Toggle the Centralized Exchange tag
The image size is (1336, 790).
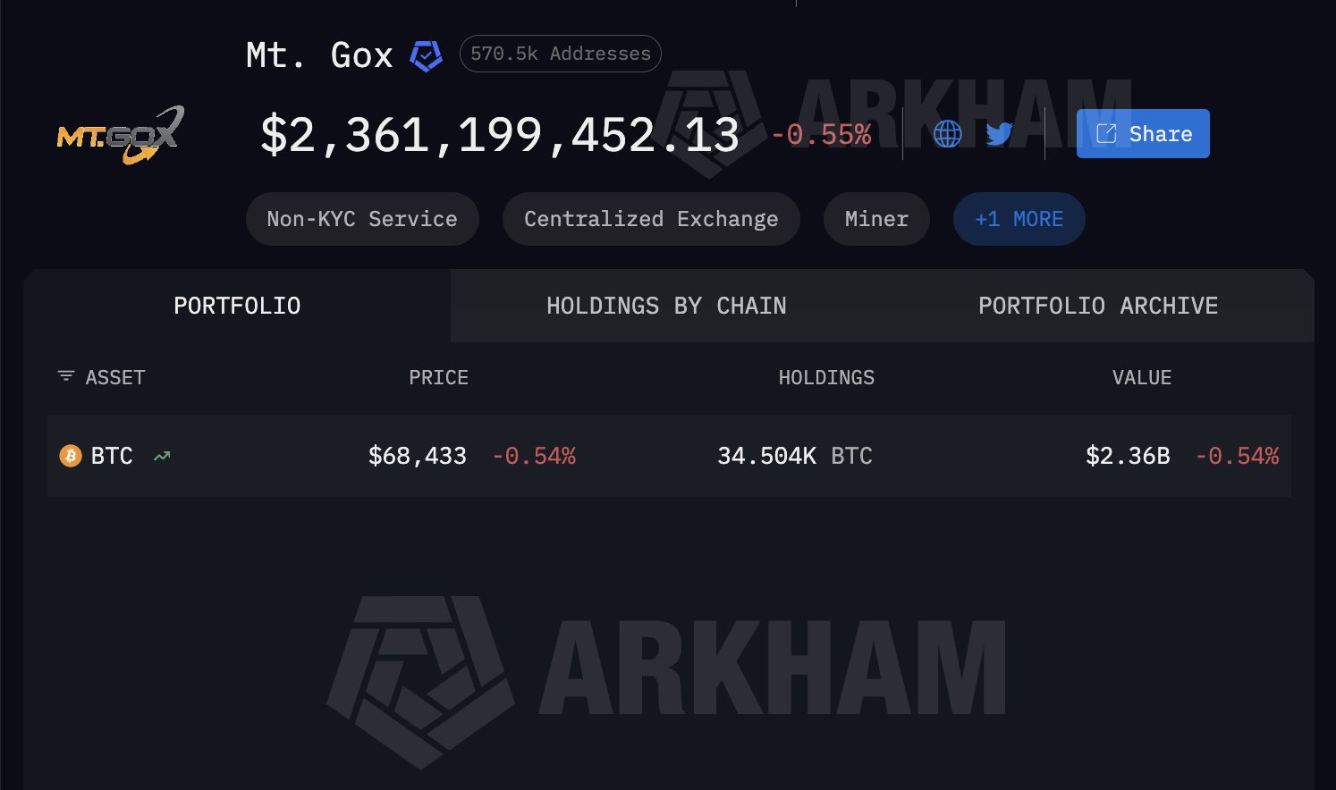pyautogui.click(x=651, y=218)
